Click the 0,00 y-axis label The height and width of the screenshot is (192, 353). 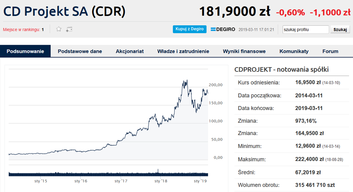coord(218,158)
